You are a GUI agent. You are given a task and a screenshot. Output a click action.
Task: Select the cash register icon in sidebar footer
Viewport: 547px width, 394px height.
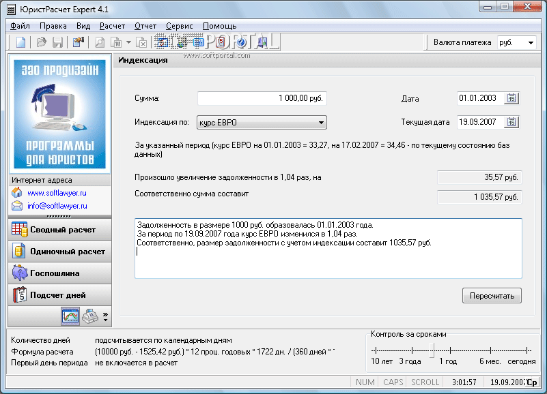(90, 316)
